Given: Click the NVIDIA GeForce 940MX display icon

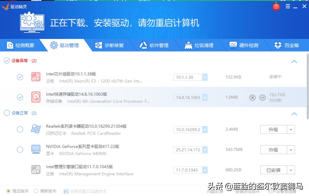Looking at the screenshot, I should pyautogui.click(x=35, y=149).
